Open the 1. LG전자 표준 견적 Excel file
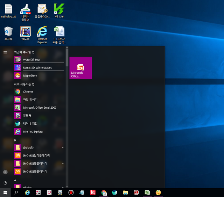 tap(59, 35)
